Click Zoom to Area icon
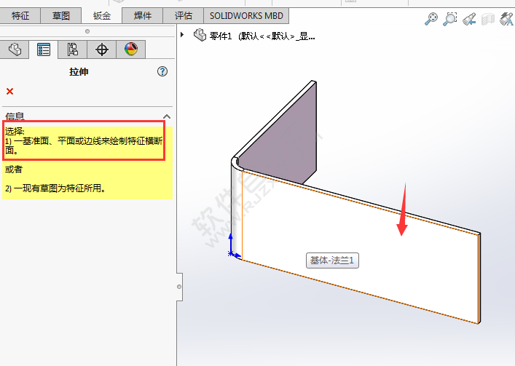 pos(450,19)
